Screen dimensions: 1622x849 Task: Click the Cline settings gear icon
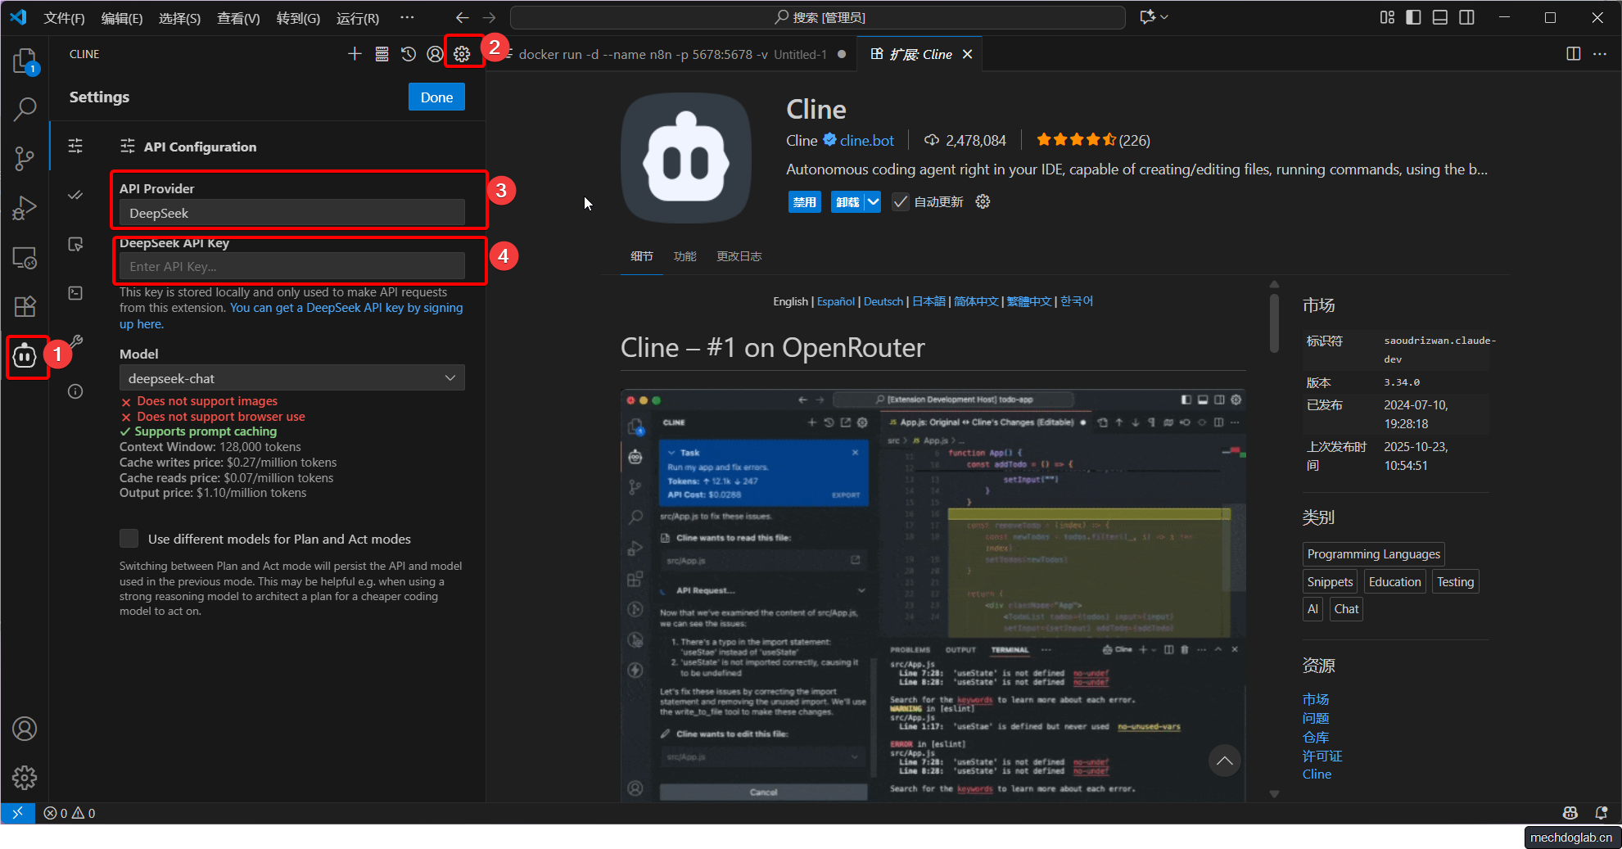click(462, 54)
